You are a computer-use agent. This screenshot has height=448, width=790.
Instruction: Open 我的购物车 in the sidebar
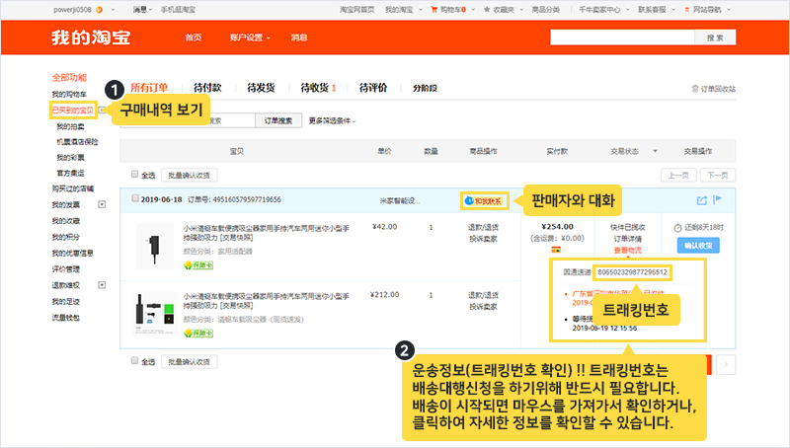pos(69,94)
